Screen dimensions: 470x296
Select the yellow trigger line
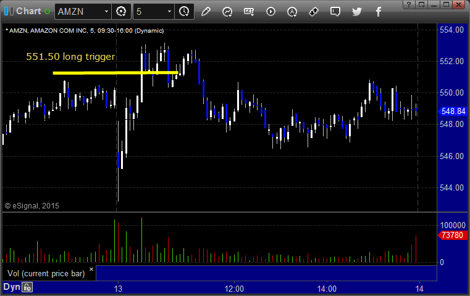[x=115, y=73]
